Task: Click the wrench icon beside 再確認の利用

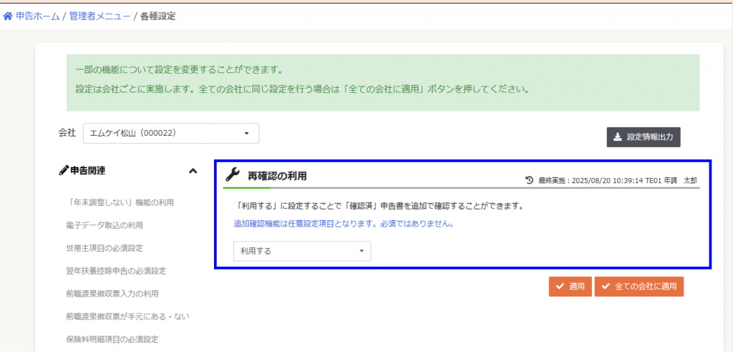Action: click(233, 175)
